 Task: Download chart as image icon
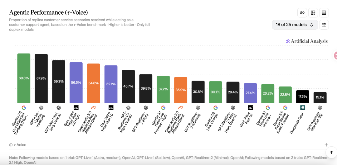[x=313, y=13]
